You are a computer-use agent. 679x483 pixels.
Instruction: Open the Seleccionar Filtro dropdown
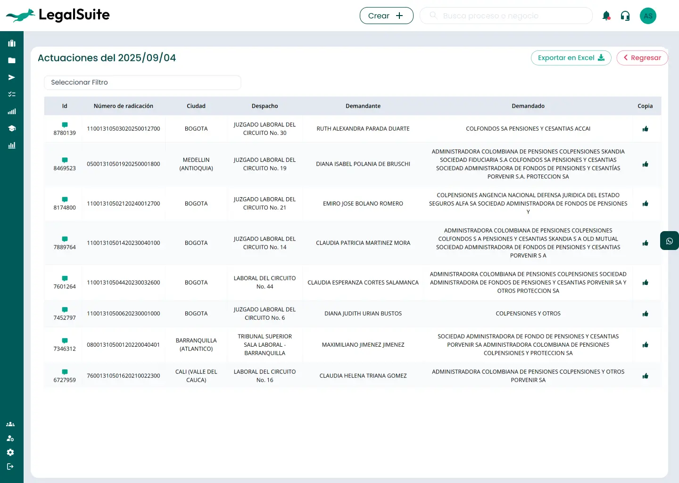coord(142,83)
